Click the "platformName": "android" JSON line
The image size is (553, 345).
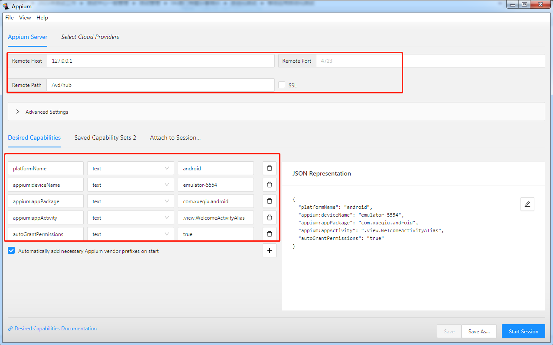pyautogui.click(x=335, y=207)
